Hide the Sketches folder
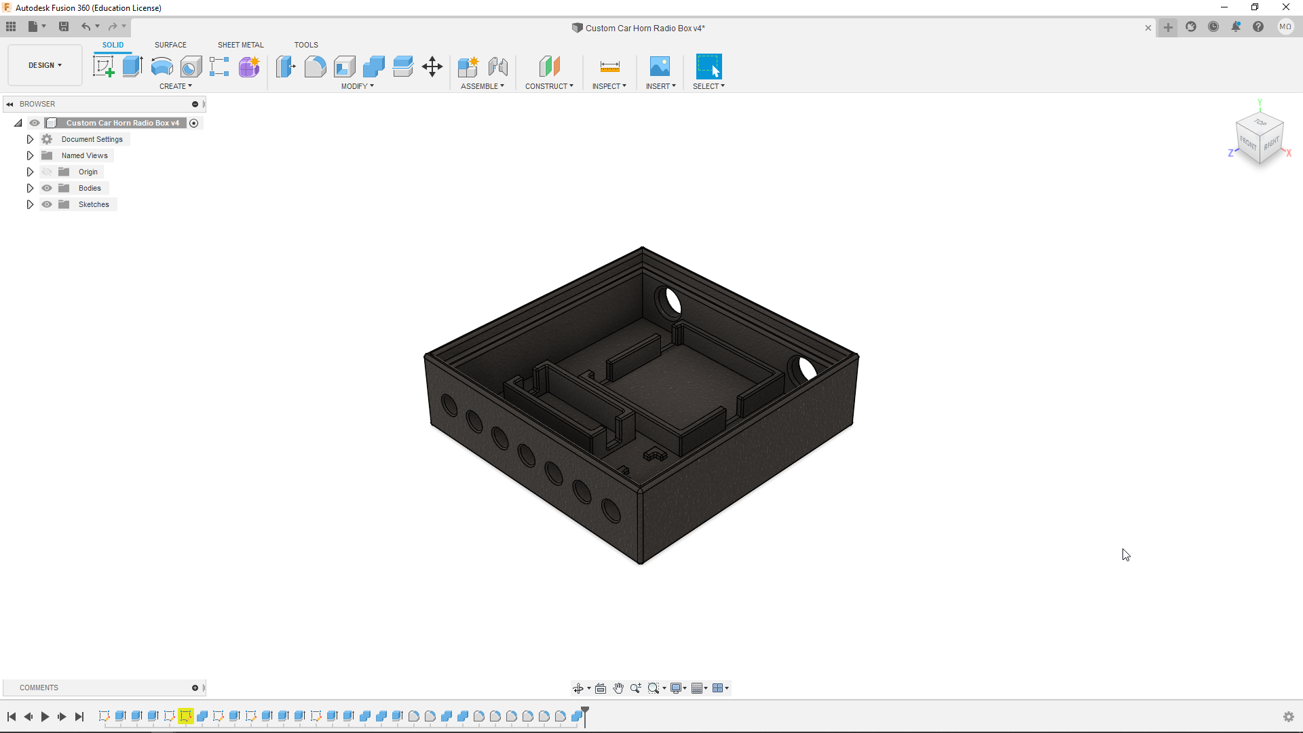Image resolution: width=1303 pixels, height=733 pixels. (47, 204)
